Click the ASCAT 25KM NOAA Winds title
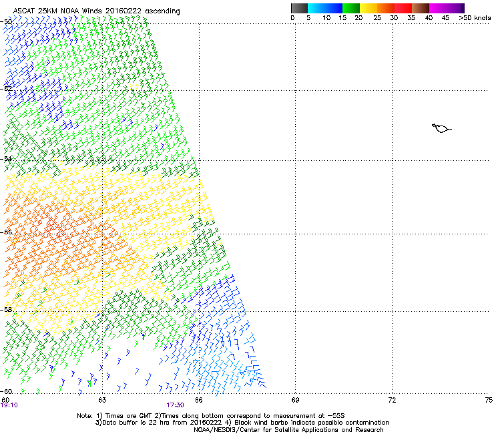494x434 pixels. [96, 11]
